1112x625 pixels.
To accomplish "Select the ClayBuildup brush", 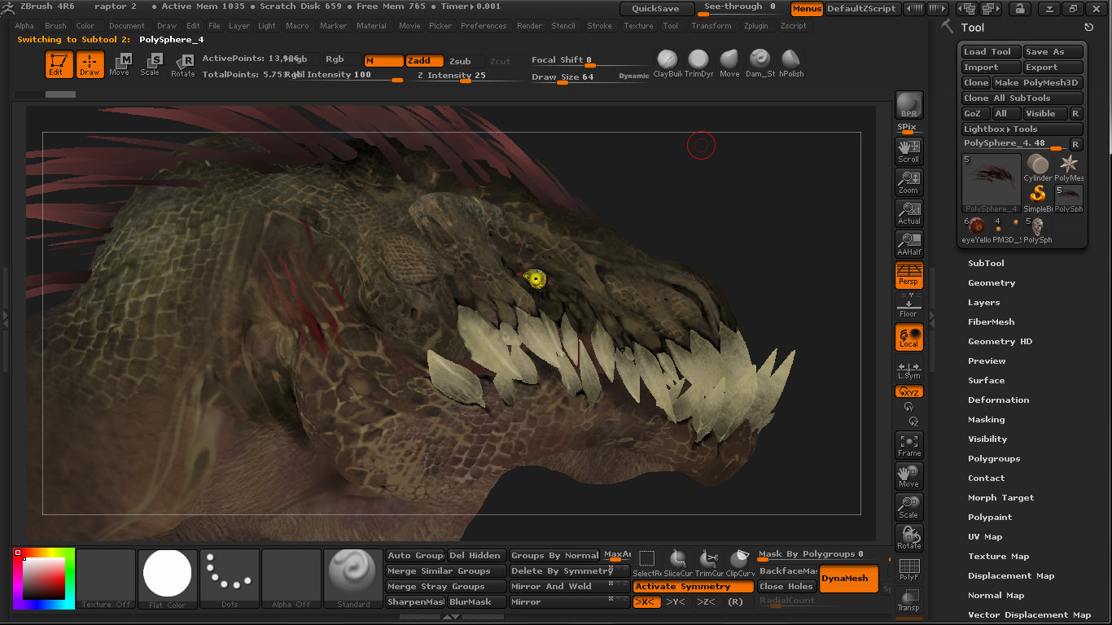I will pyautogui.click(x=667, y=59).
